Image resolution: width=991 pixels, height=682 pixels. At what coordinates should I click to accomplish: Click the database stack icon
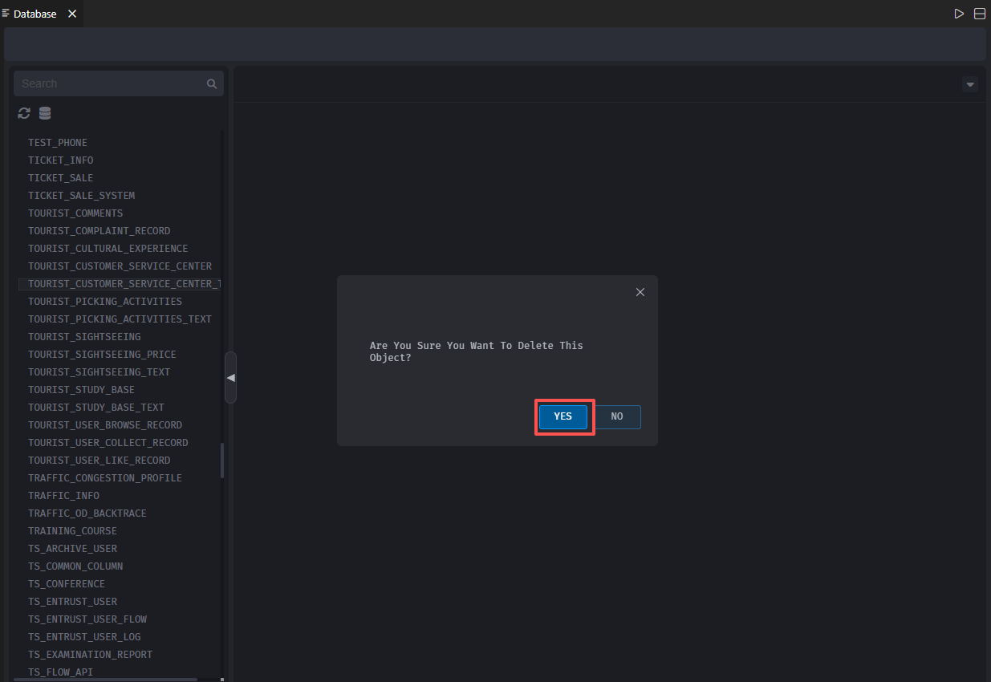45,113
